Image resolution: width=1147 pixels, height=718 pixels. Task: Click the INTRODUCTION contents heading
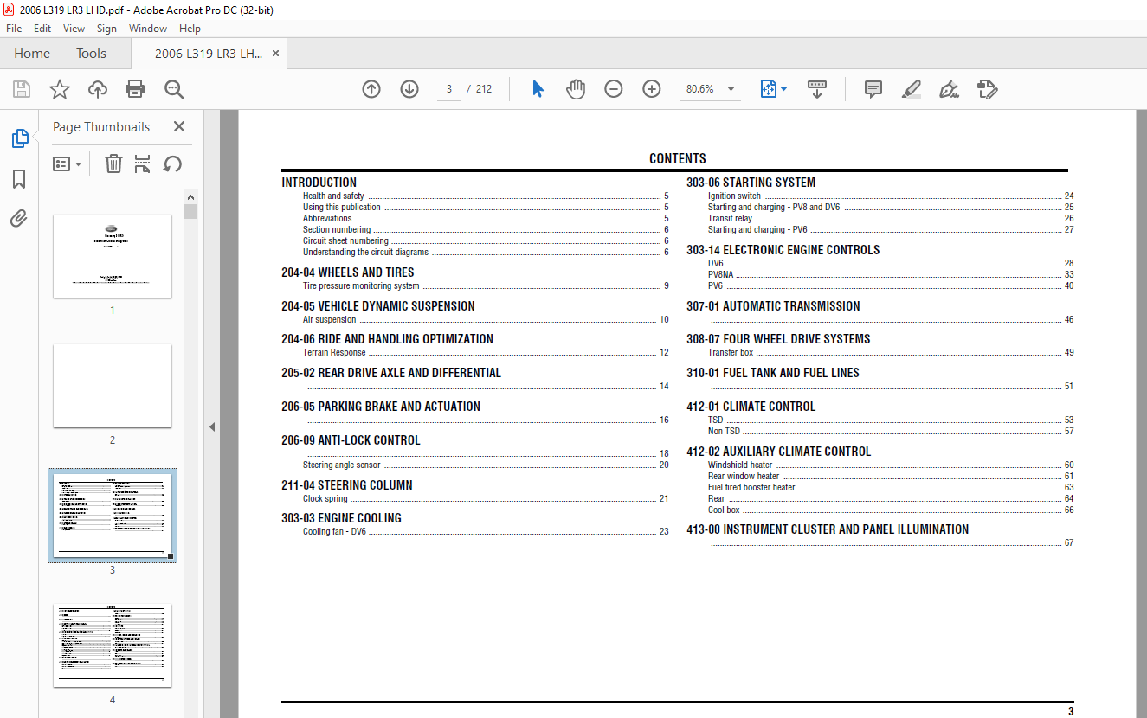[319, 183]
